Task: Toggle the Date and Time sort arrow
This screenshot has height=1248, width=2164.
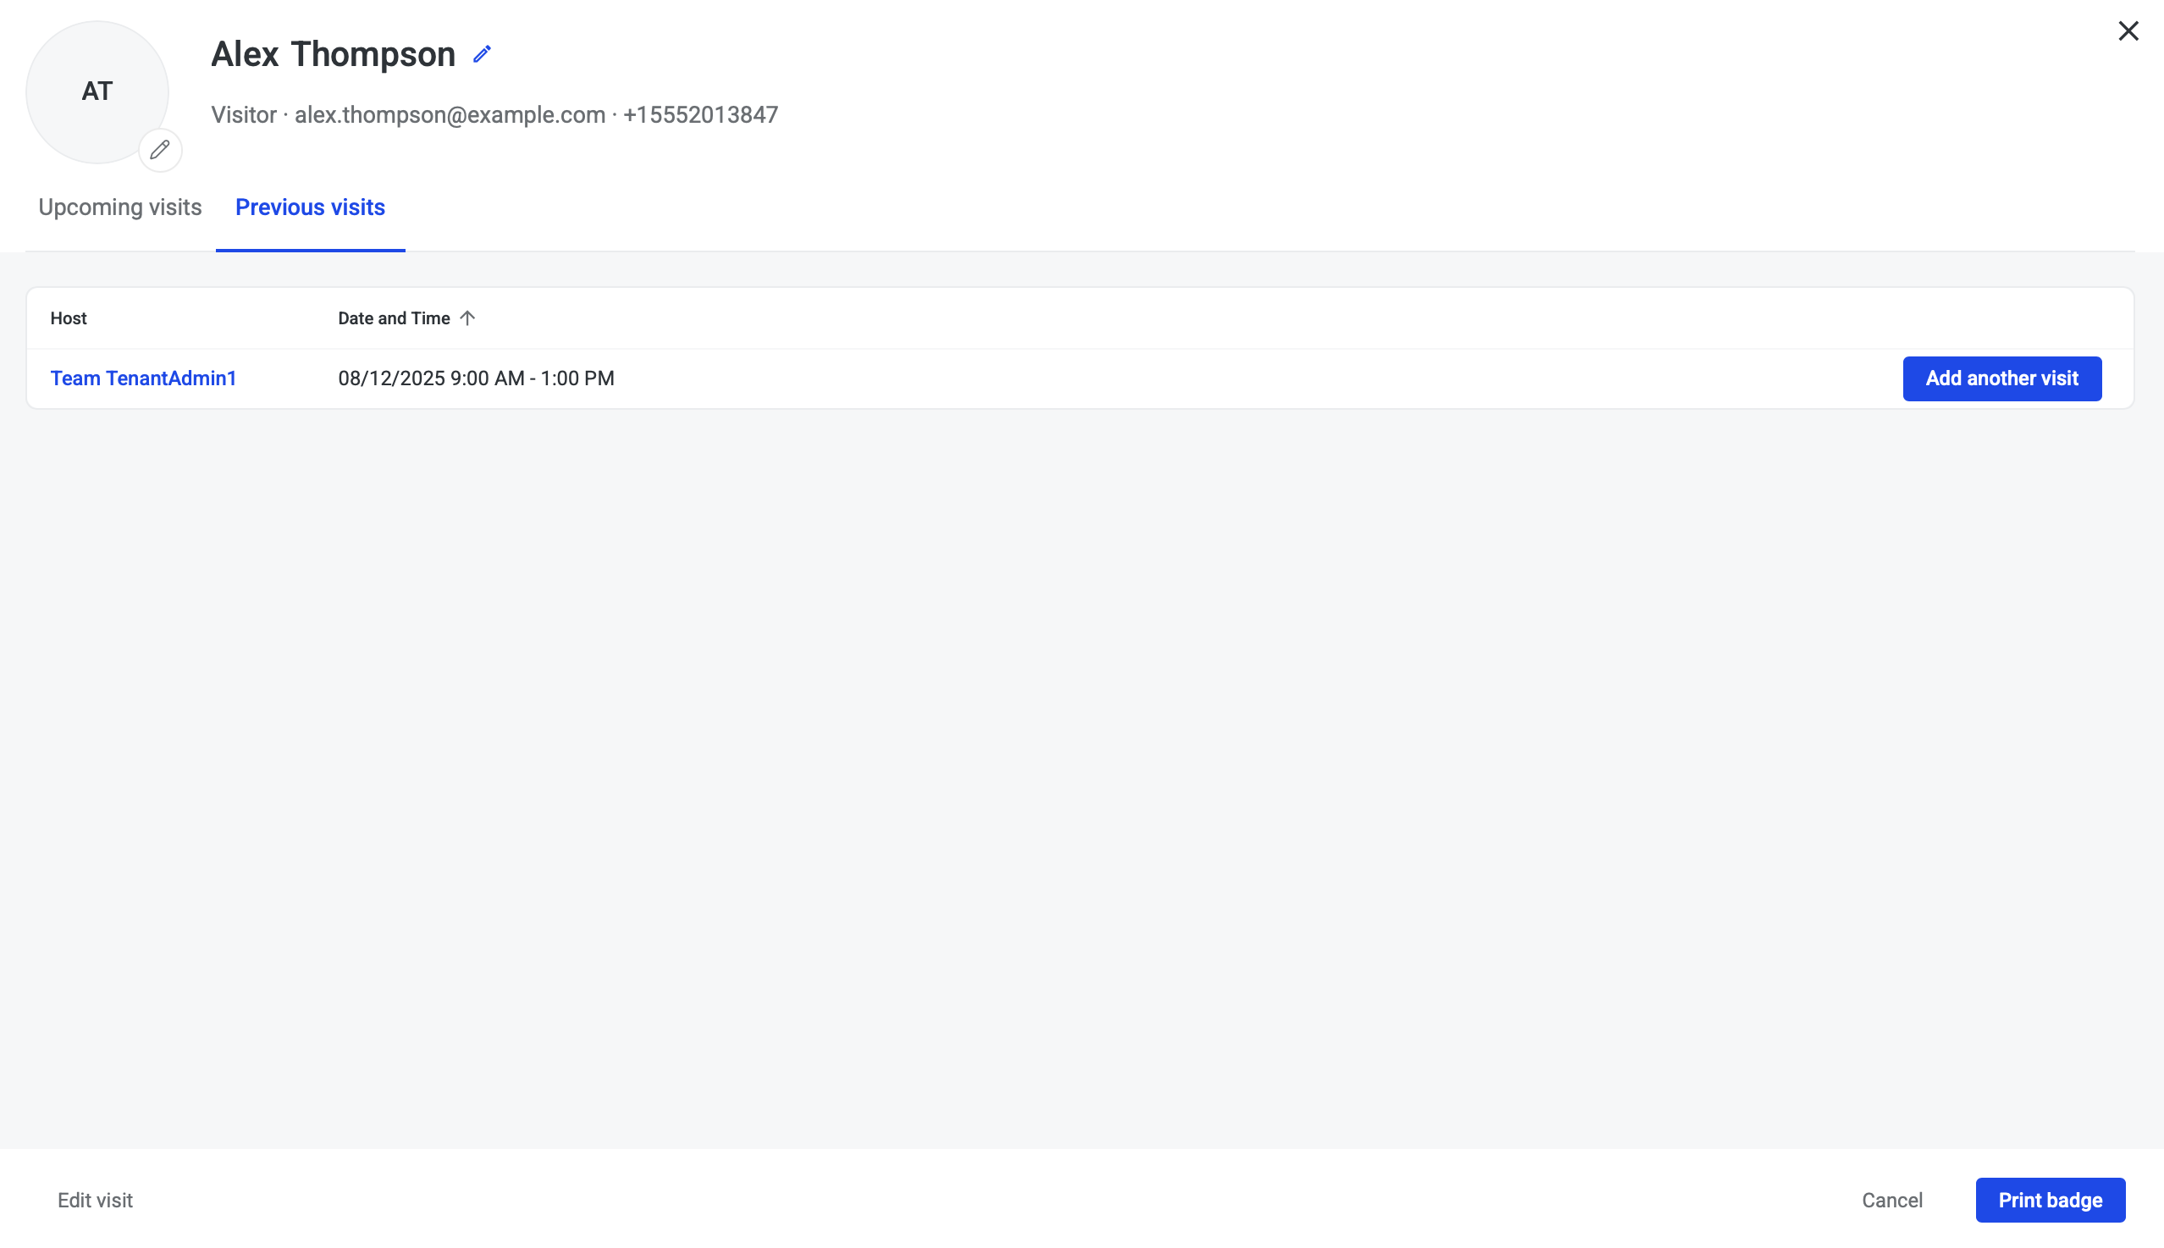Action: [467, 318]
